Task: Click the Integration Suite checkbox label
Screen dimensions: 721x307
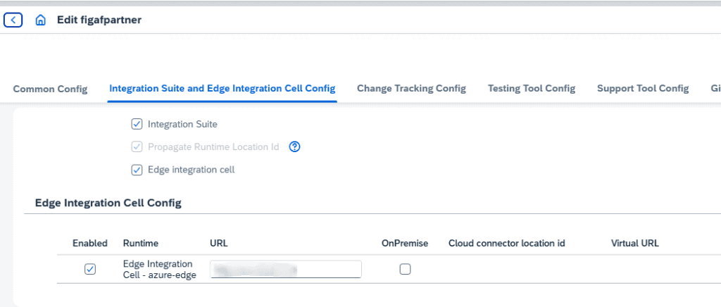Action: (182, 124)
